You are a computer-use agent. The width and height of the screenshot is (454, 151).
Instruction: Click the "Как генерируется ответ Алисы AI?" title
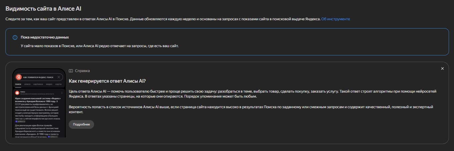pos(107,81)
